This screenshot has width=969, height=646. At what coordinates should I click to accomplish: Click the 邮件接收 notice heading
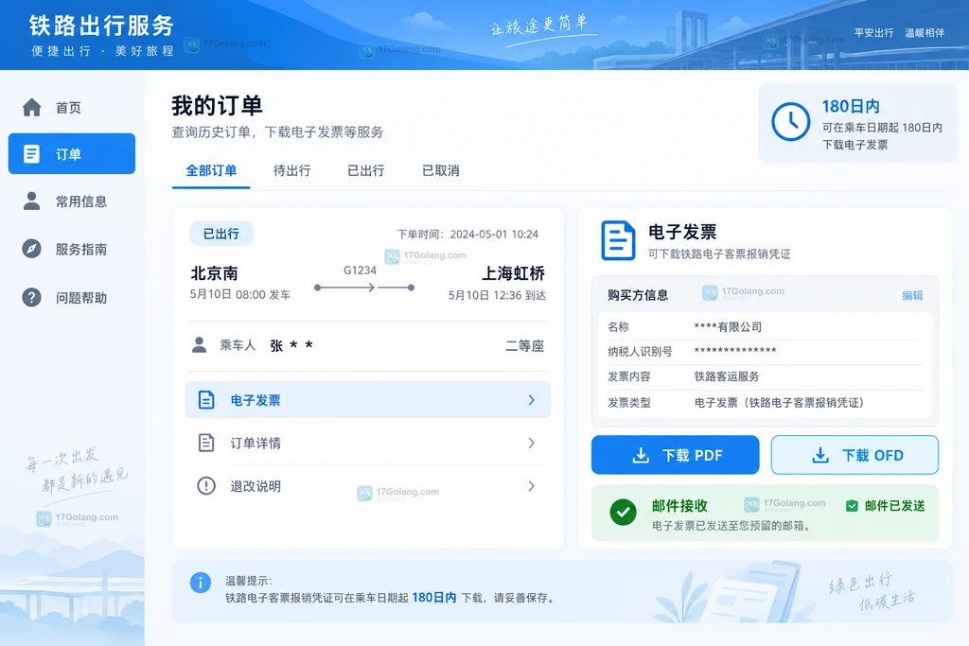click(679, 506)
